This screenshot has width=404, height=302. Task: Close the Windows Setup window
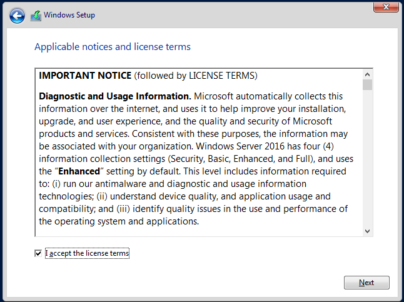[386, 7]
